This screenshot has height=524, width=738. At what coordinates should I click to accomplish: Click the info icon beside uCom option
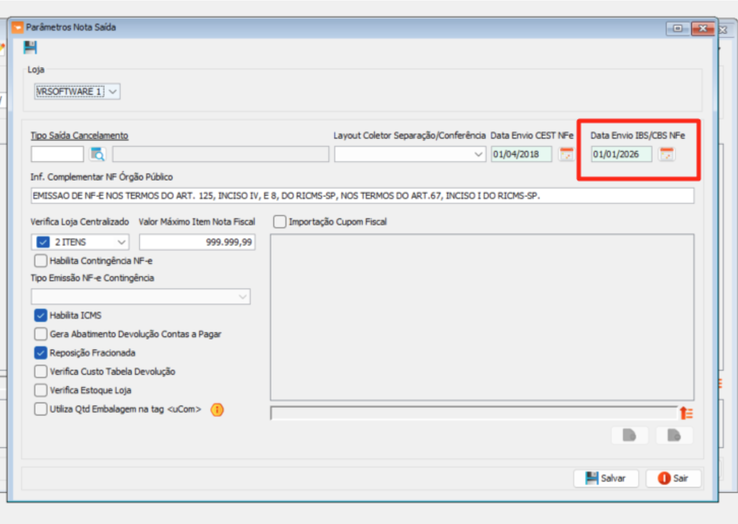point(217,410)
